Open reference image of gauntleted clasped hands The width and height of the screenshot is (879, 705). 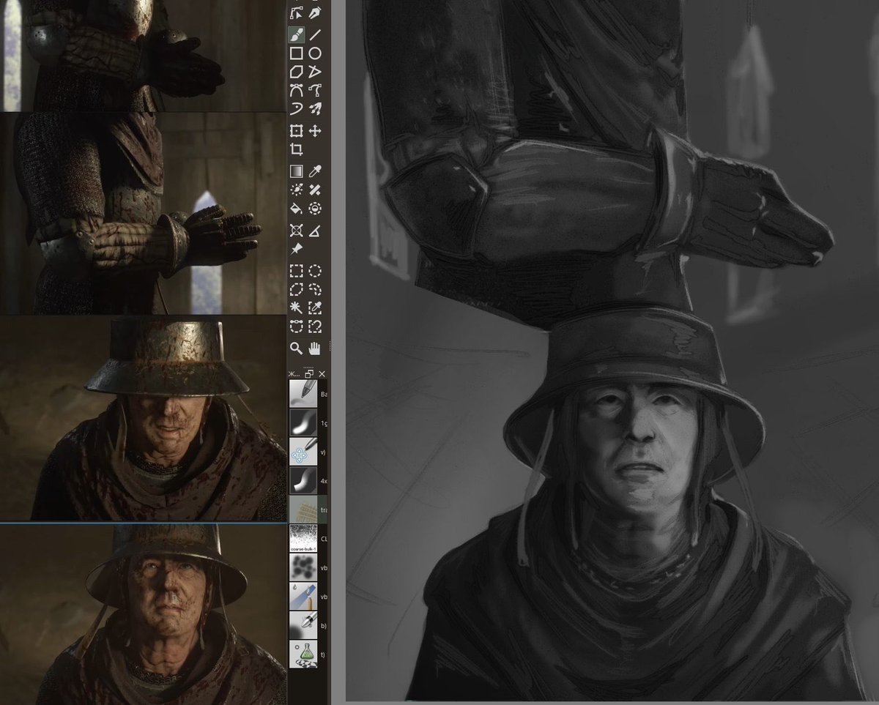pyautogui.click(x=143, y=213)
